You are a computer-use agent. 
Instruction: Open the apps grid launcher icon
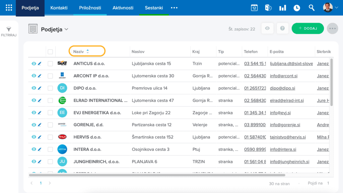[9, 8]
